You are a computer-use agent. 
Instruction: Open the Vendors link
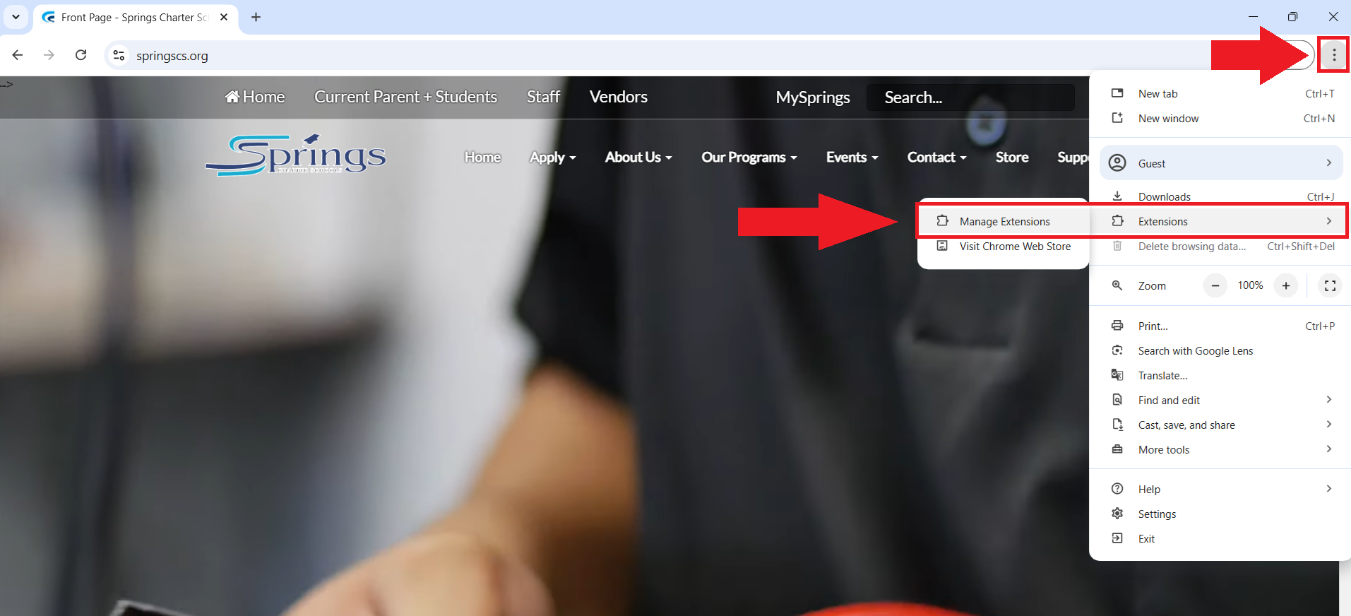pos(618,97)
